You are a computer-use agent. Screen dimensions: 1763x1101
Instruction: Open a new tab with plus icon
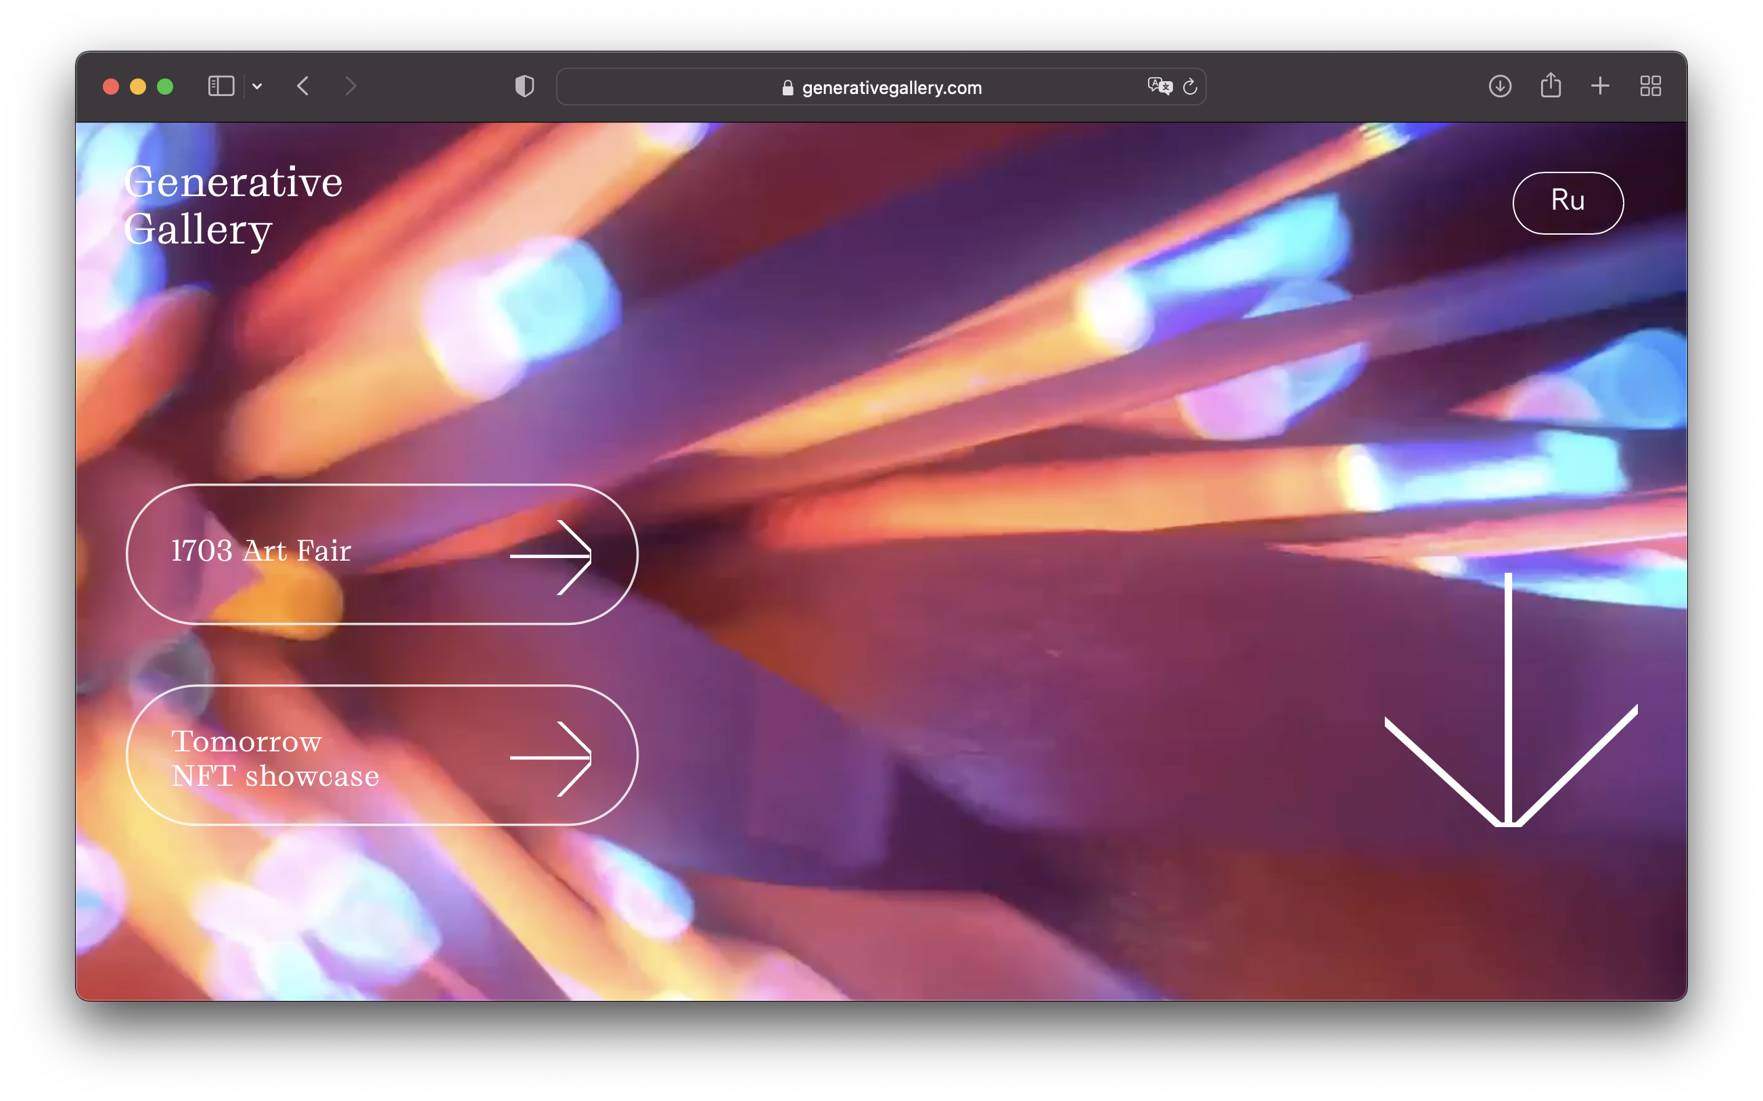1600,87
